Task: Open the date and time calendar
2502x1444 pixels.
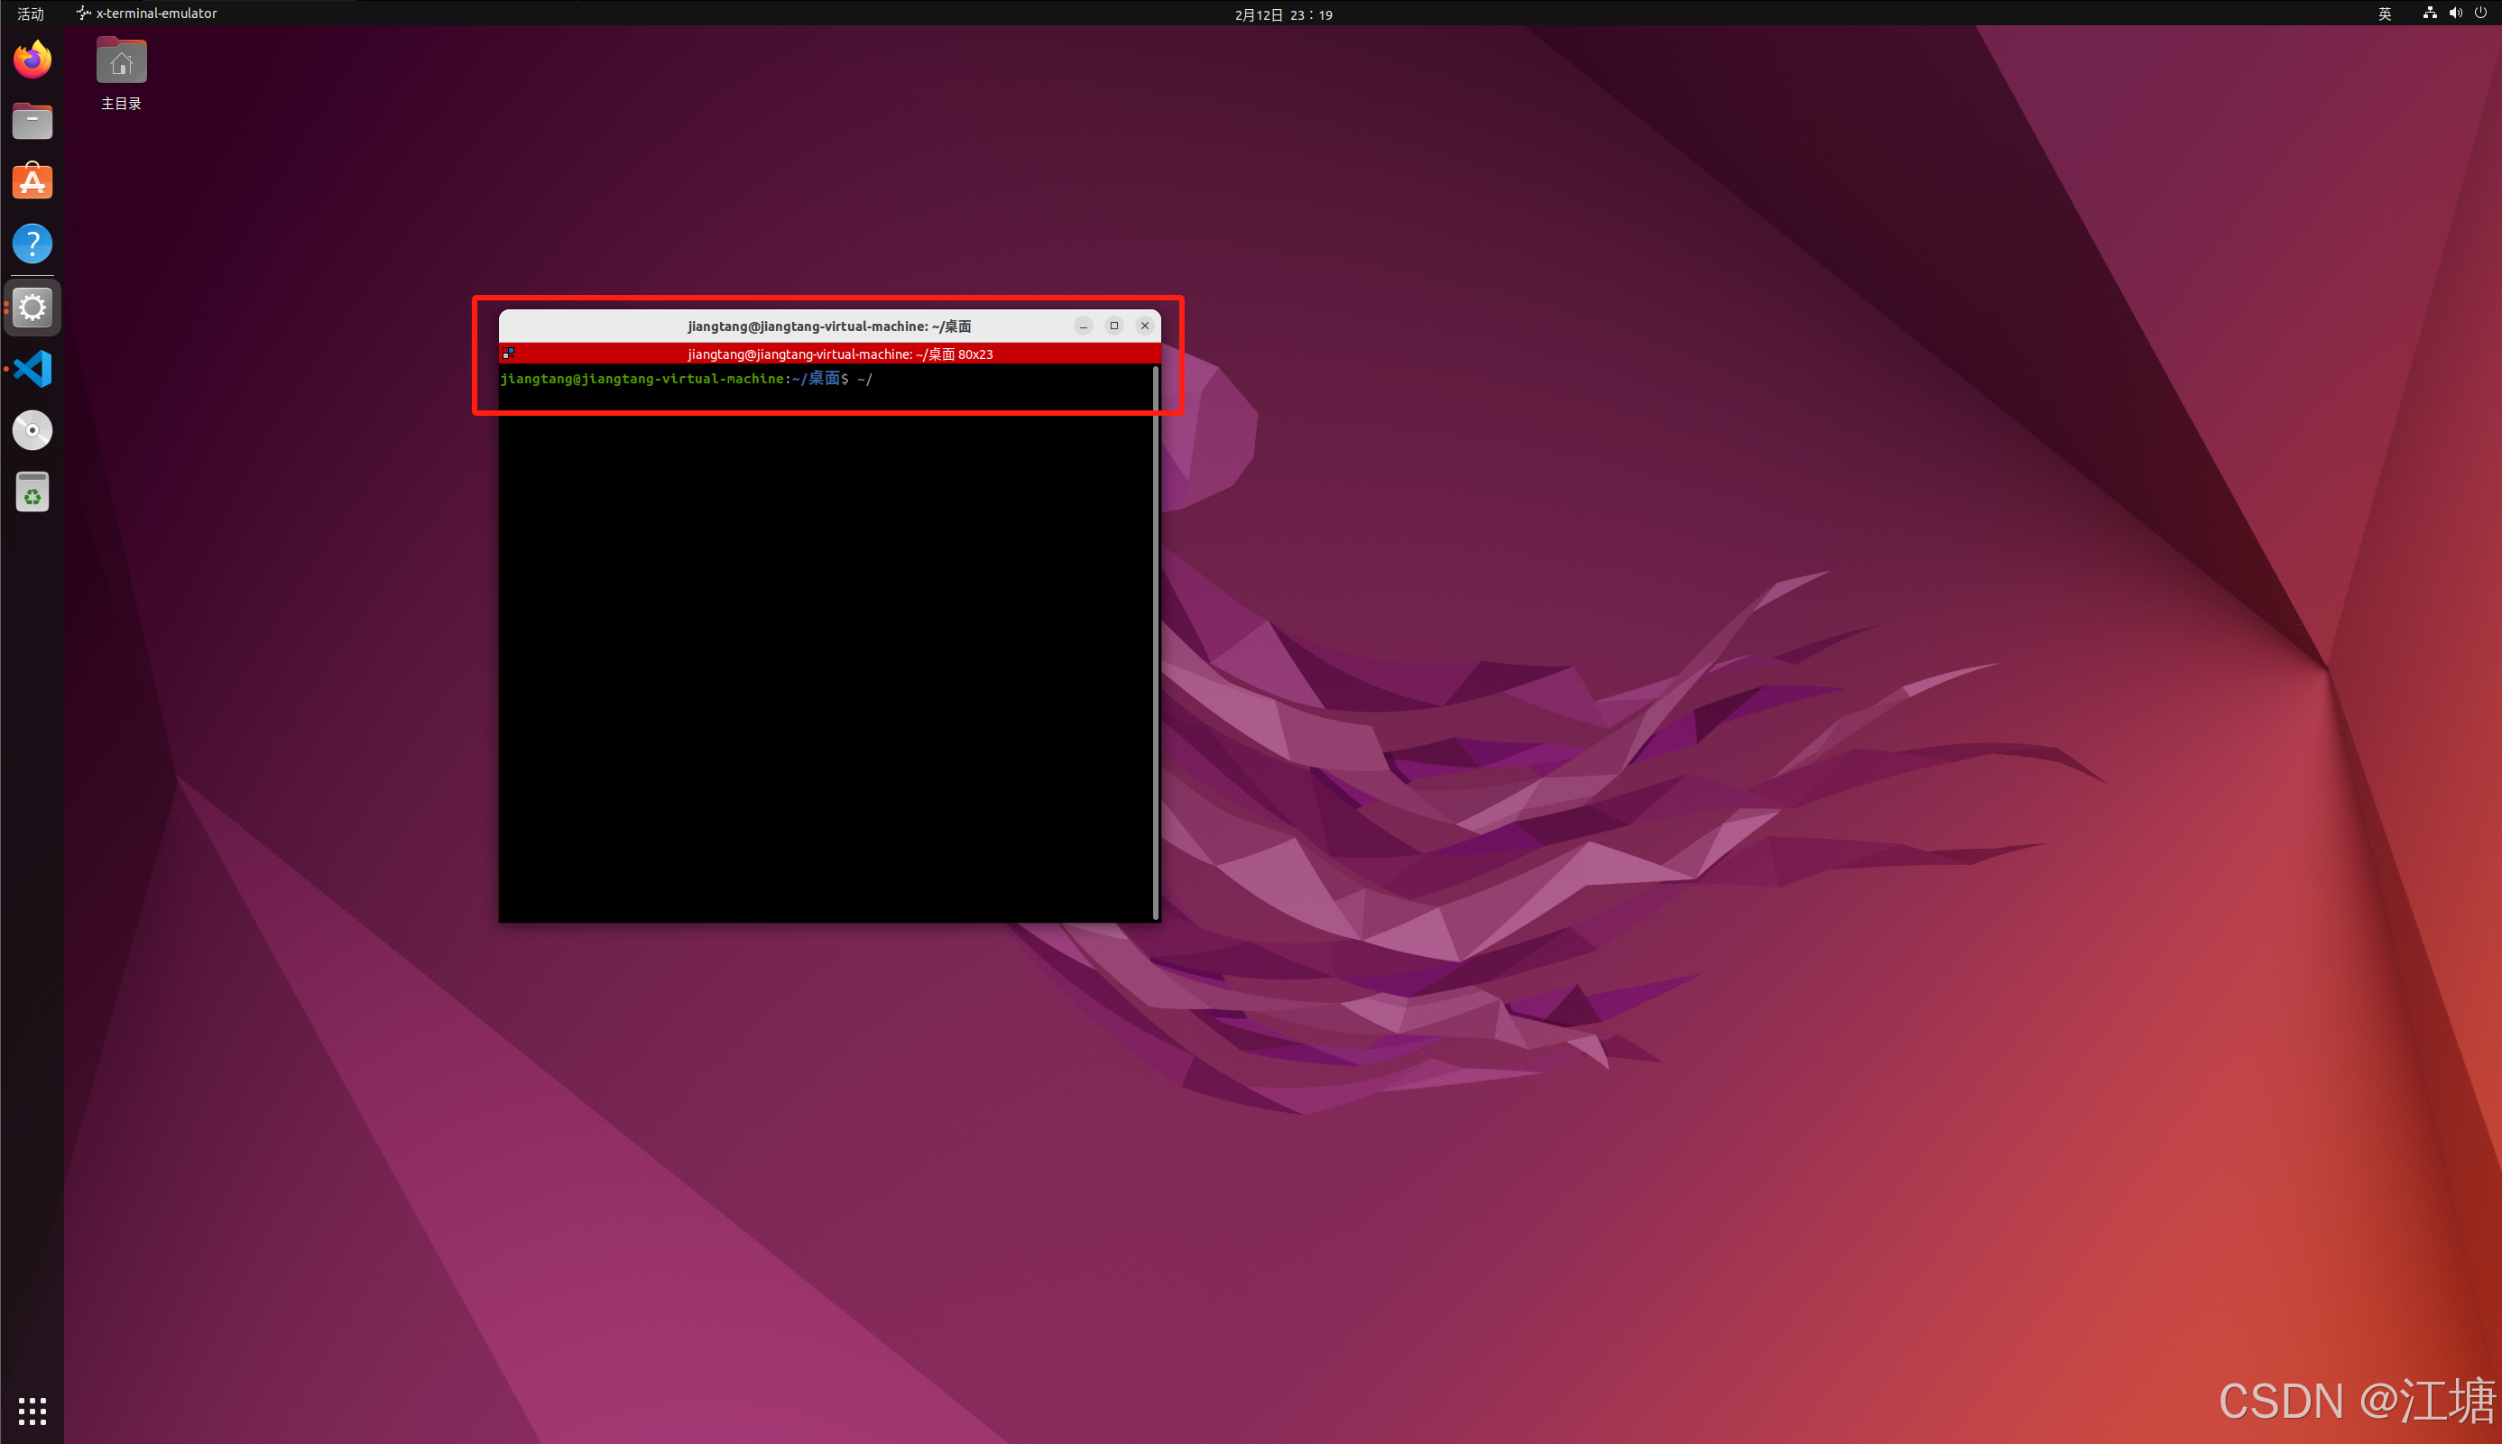Action: click(1283, 14)
